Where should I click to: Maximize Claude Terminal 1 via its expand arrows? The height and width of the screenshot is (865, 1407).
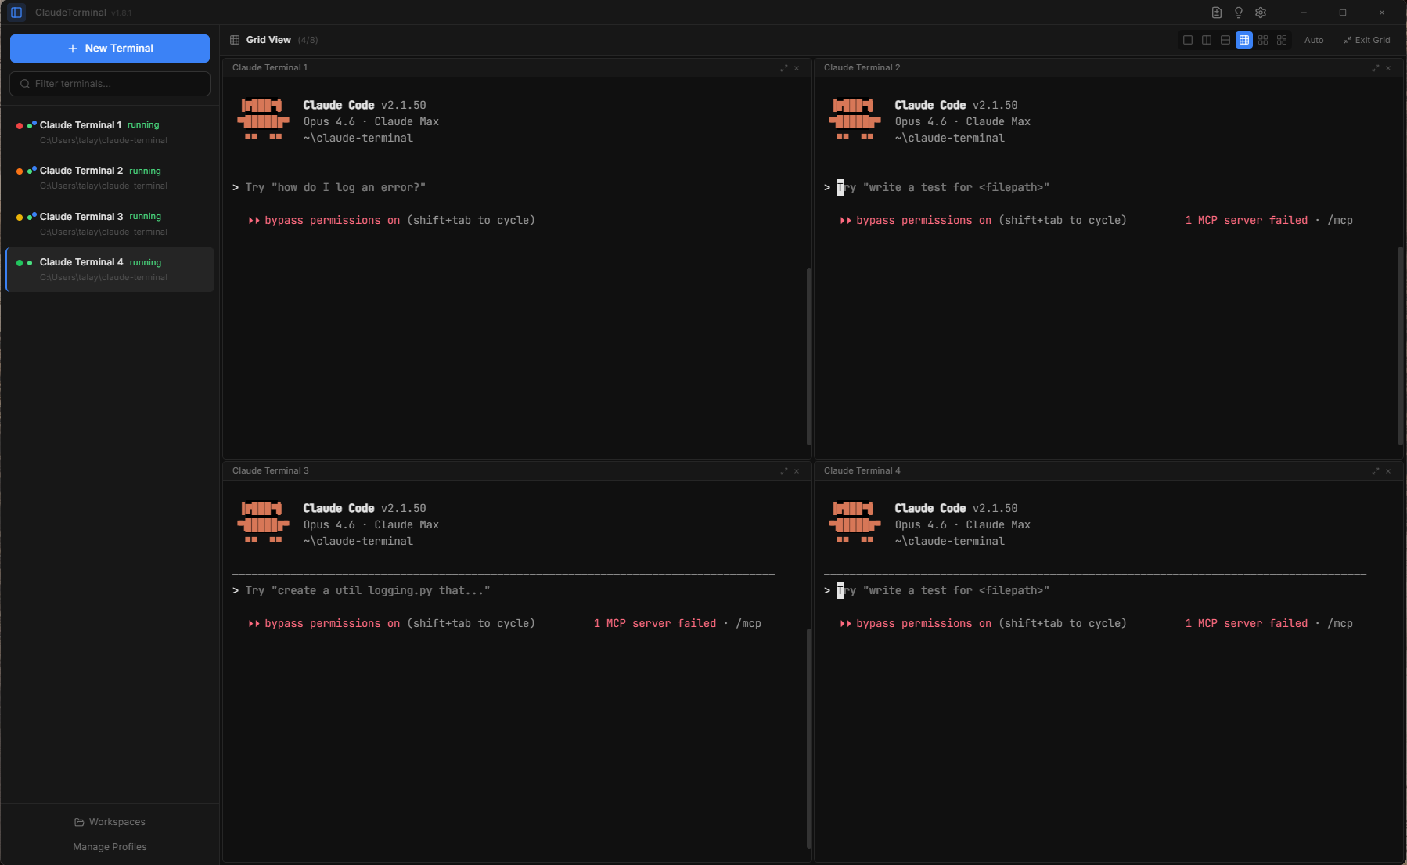pyautogui.click(x=783, y=68)
